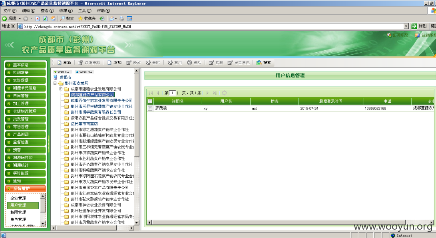
Task: Select tree item 益民菜市南菜店
Action: pyautogui.click(x=84, y=123)
